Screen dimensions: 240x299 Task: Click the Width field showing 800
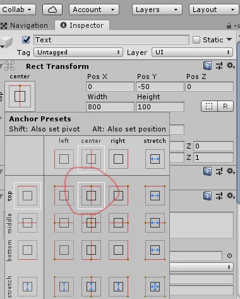[x=110, y=107]
